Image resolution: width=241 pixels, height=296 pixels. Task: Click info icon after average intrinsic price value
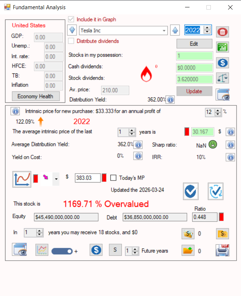(x=230, y=132)
